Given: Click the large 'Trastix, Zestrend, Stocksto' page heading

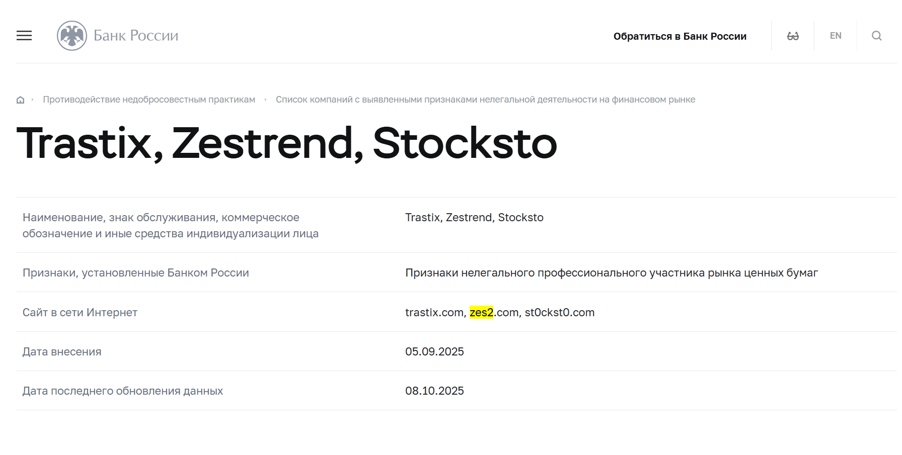Looking at the screenshot, I should pyautogui.click(x=287, y=143).
